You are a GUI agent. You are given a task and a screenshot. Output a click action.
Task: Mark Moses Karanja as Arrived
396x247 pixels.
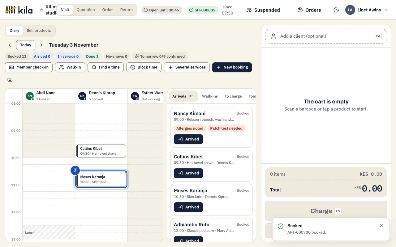(188, 207)
